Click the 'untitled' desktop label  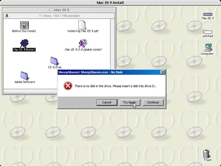click(x=208, y=36)
